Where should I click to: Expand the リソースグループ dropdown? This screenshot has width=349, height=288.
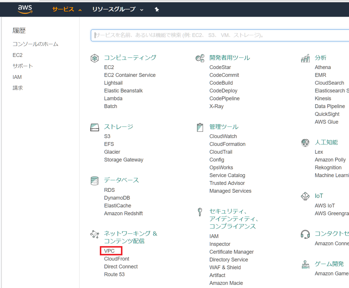coord(118,9)
